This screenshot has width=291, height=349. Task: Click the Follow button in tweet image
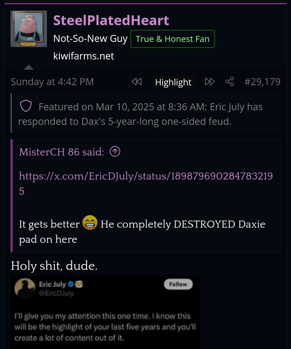(178, 284)
